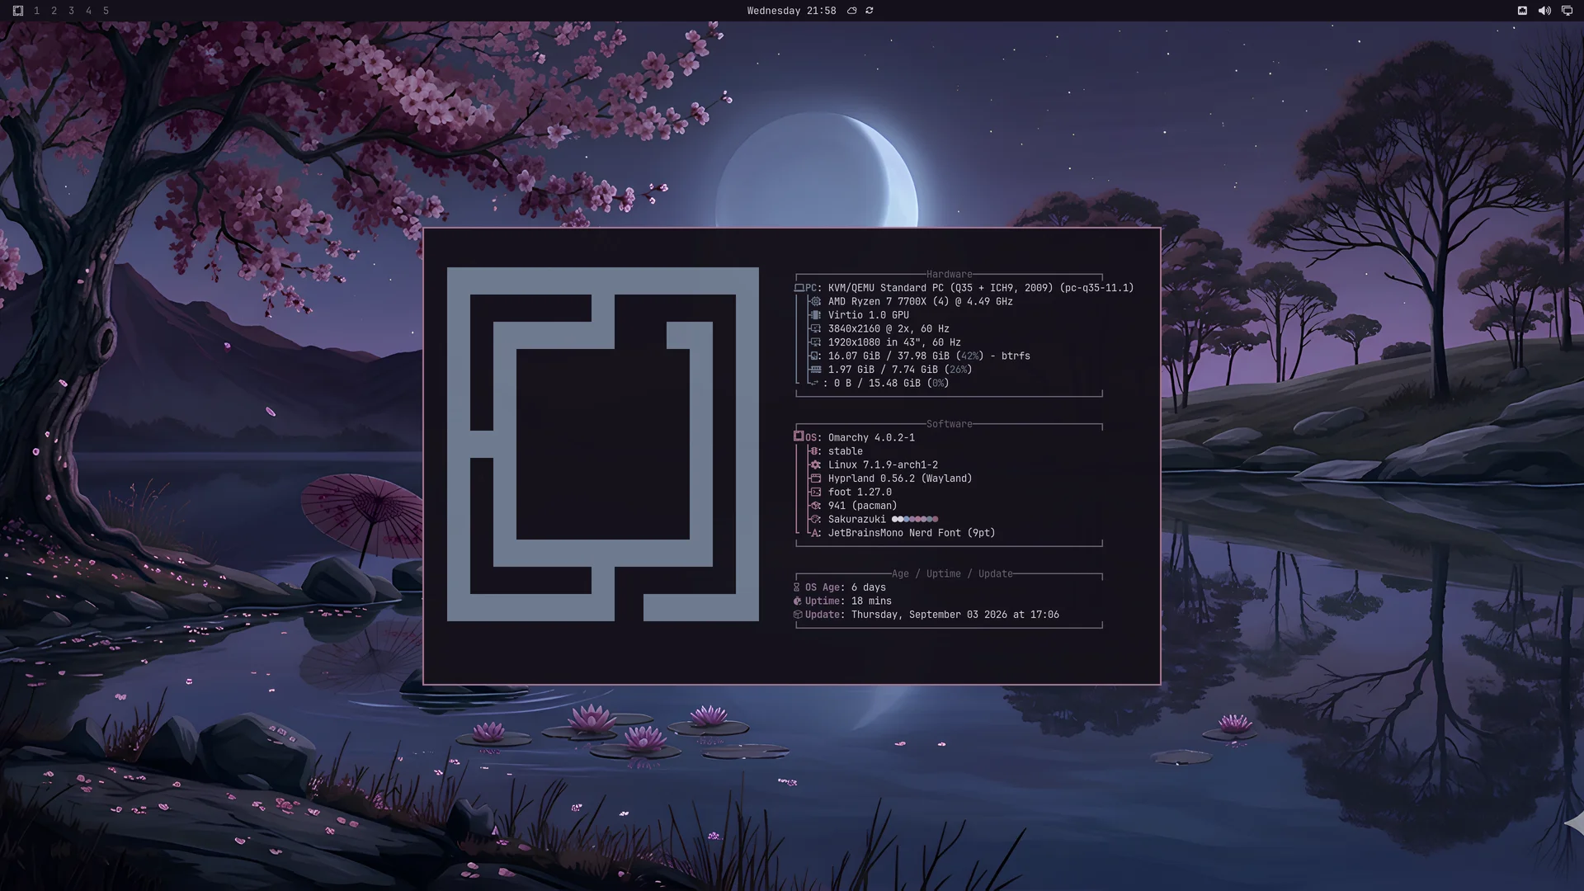This screenshot has height=891, width=1584.
Task: Click the update refresh icon in the top bar
Action: 870,11
